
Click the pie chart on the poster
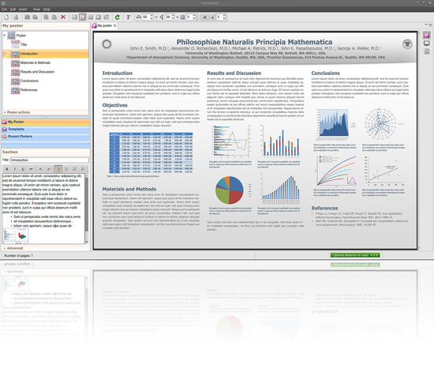pos(229,190)
